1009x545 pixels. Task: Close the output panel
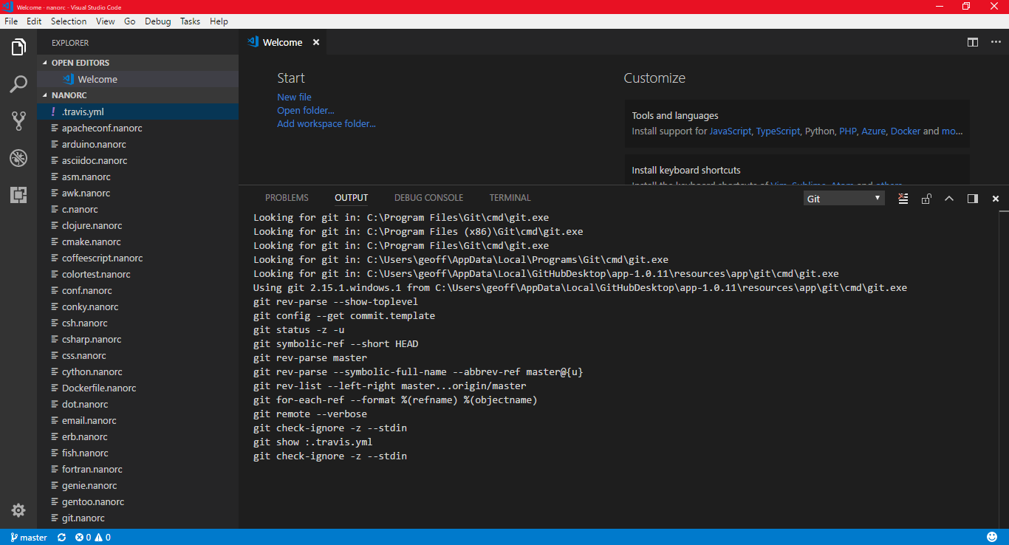(996, 199)
